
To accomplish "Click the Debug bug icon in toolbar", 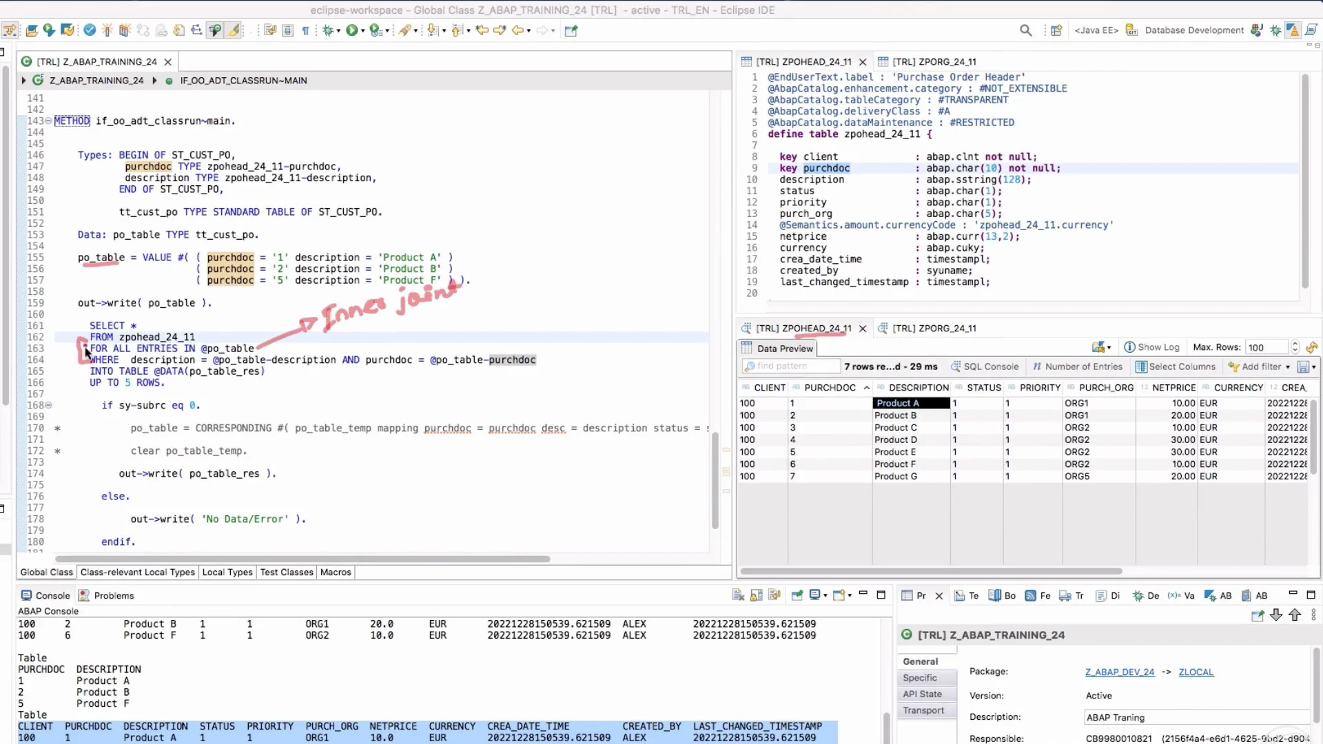I will point(328,30).
